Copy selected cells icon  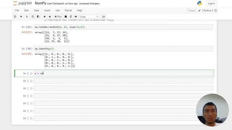click(x=33, y=17)
